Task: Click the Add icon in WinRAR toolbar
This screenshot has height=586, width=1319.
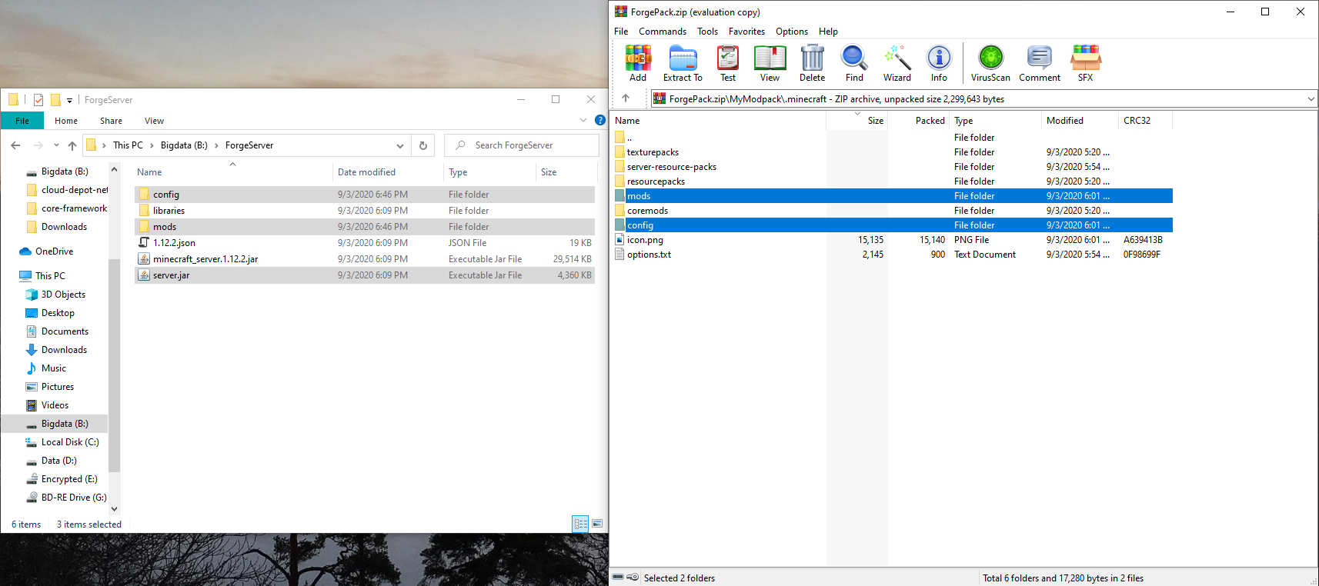Action: [638, 63]
